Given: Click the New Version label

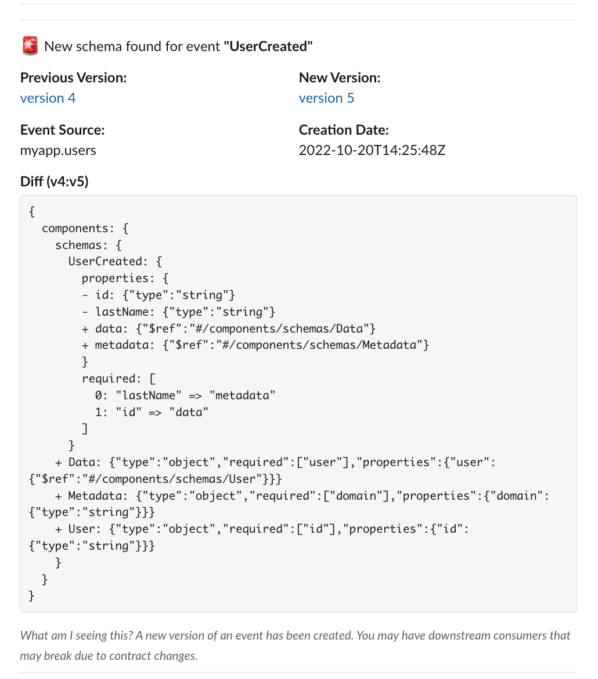Looking at the screenshot, I should pos(339,78).
